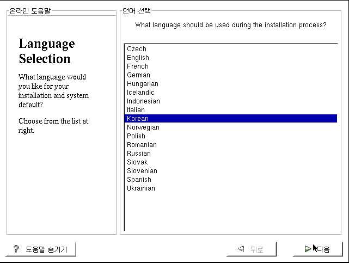349x263 pixels.
Task: Choose English as the installation language
Action: (138, 58)
